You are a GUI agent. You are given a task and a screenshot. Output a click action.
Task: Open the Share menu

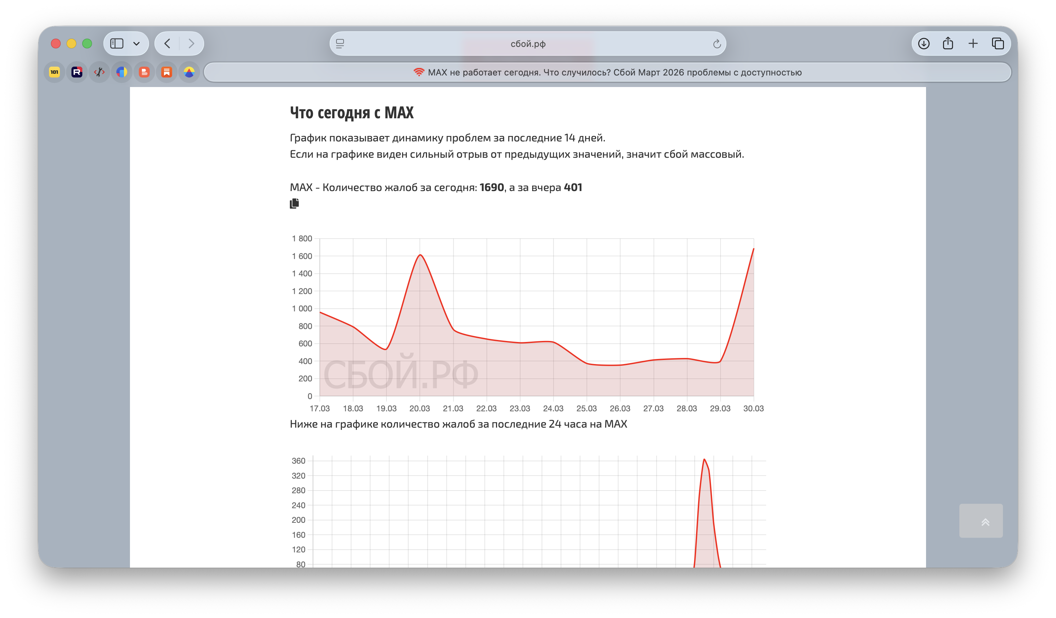[x=948, y=44]
